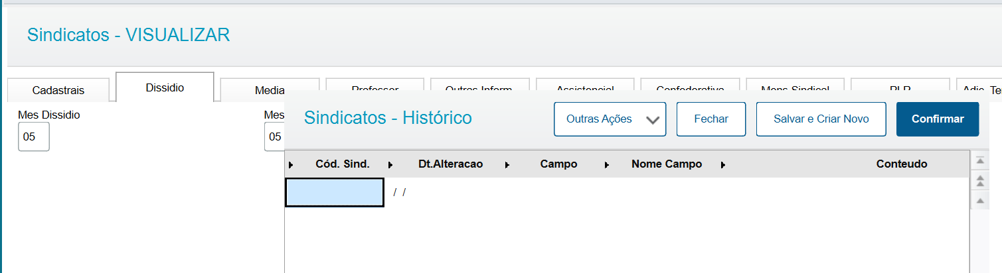Image resolution: width=1002 pixels, height=273 pixels.
Task: Click the Conteudo column header
Action: click(901, 164)
